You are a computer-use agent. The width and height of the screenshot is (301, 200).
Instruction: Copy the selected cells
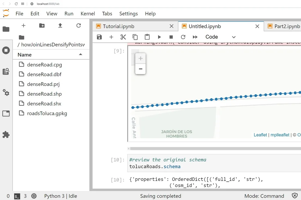coord(135,37)
